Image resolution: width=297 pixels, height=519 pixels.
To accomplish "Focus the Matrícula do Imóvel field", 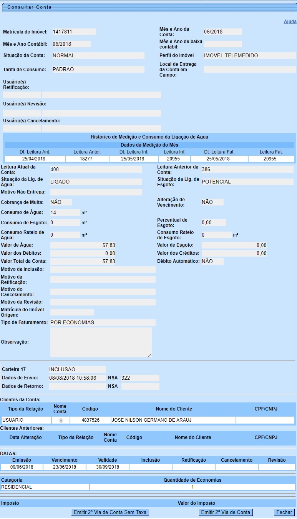I will point(74,32).
